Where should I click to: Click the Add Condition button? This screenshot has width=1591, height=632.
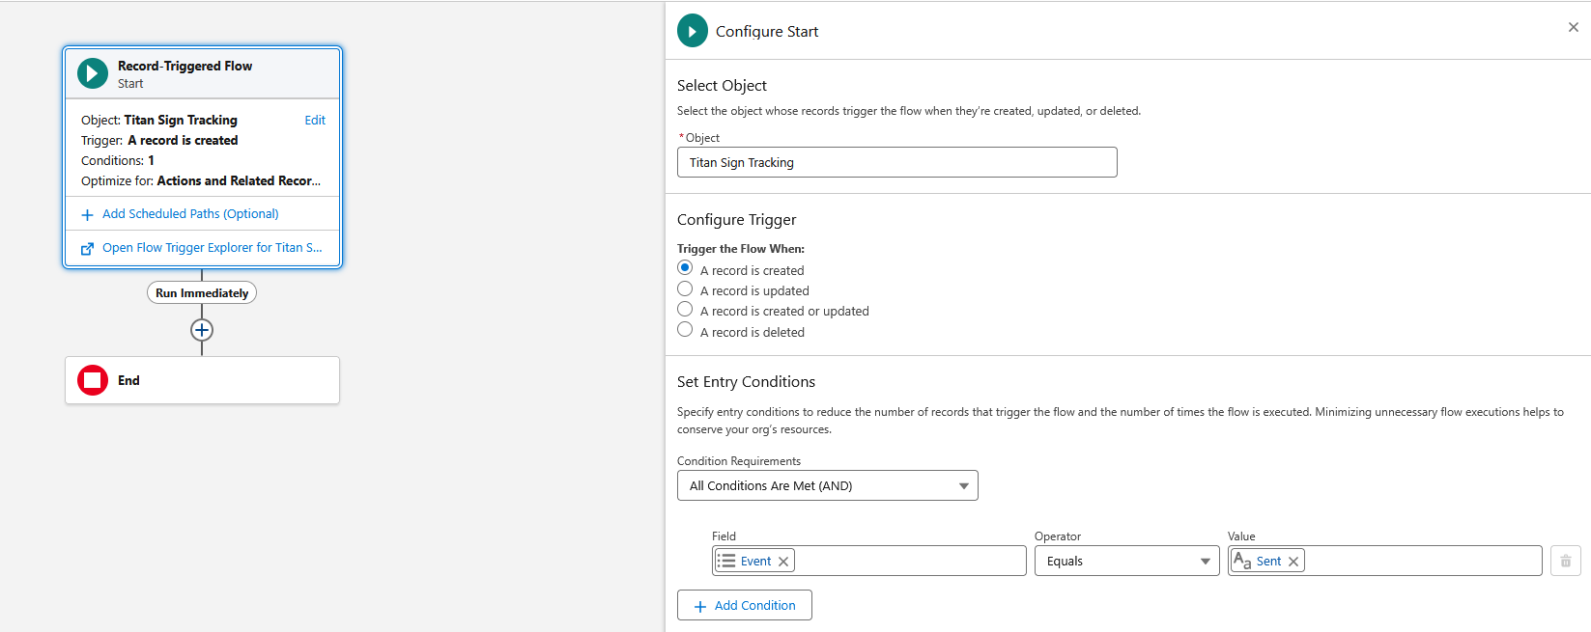745,605
